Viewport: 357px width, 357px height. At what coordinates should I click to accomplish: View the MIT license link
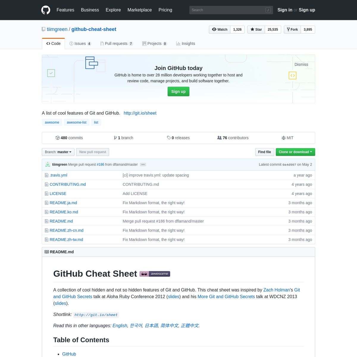287,138
